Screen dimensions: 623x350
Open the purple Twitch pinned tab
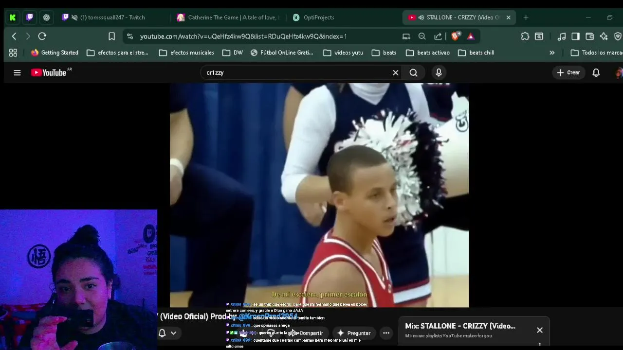(x=30, y=17)
